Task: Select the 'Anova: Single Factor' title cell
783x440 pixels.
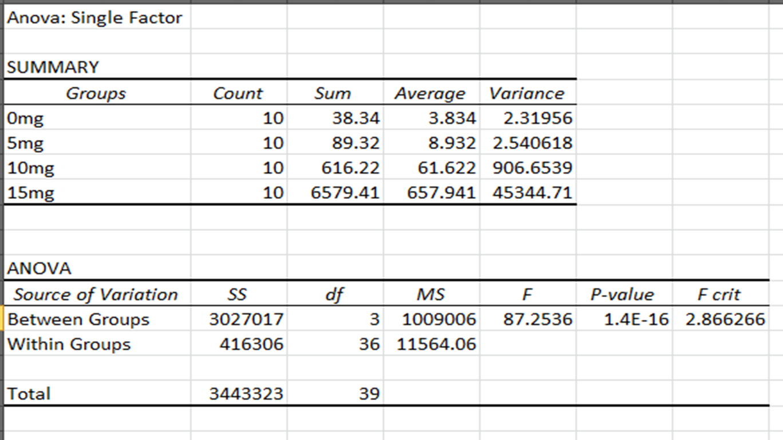Action: click(x=94, y=18)
